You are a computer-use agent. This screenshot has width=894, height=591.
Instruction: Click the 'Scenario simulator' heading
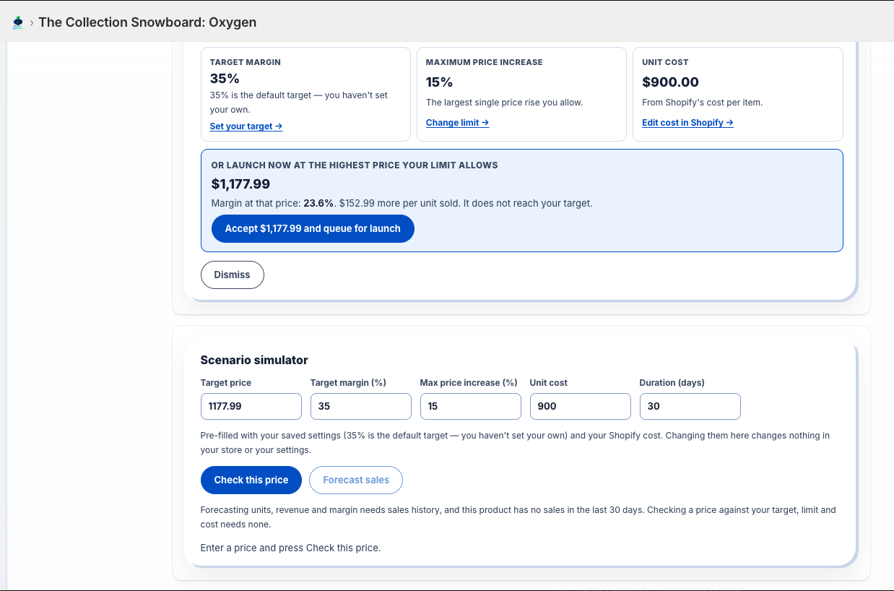tap(254, 360)
